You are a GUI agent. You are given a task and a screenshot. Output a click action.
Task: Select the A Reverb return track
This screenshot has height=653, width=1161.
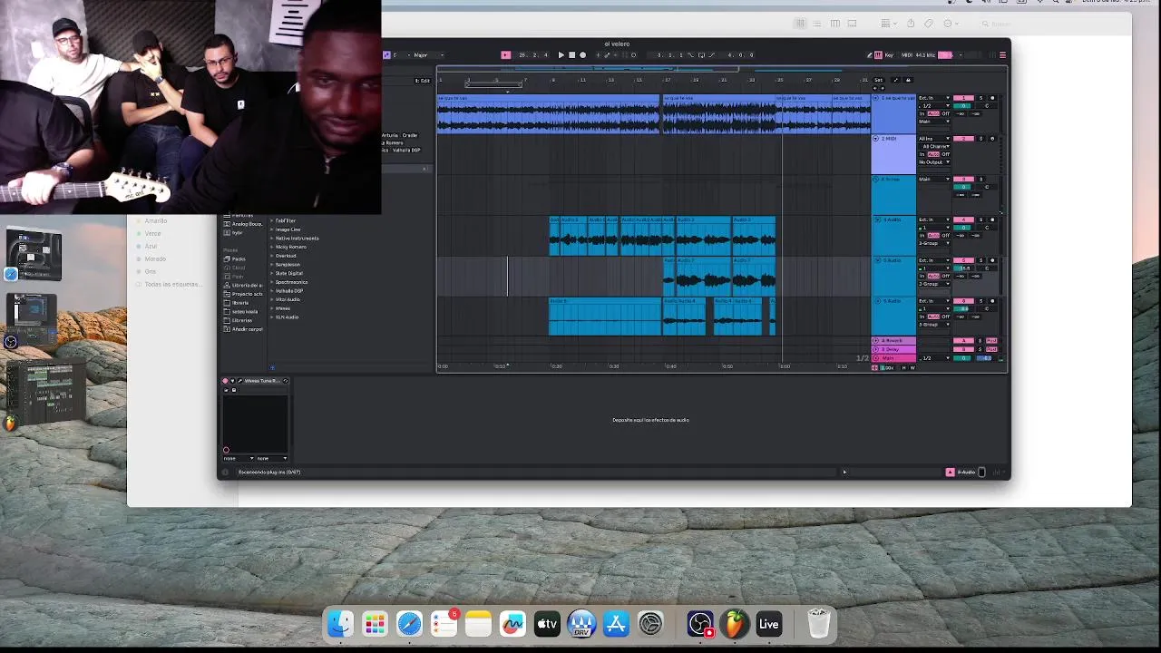pos(893,341)
